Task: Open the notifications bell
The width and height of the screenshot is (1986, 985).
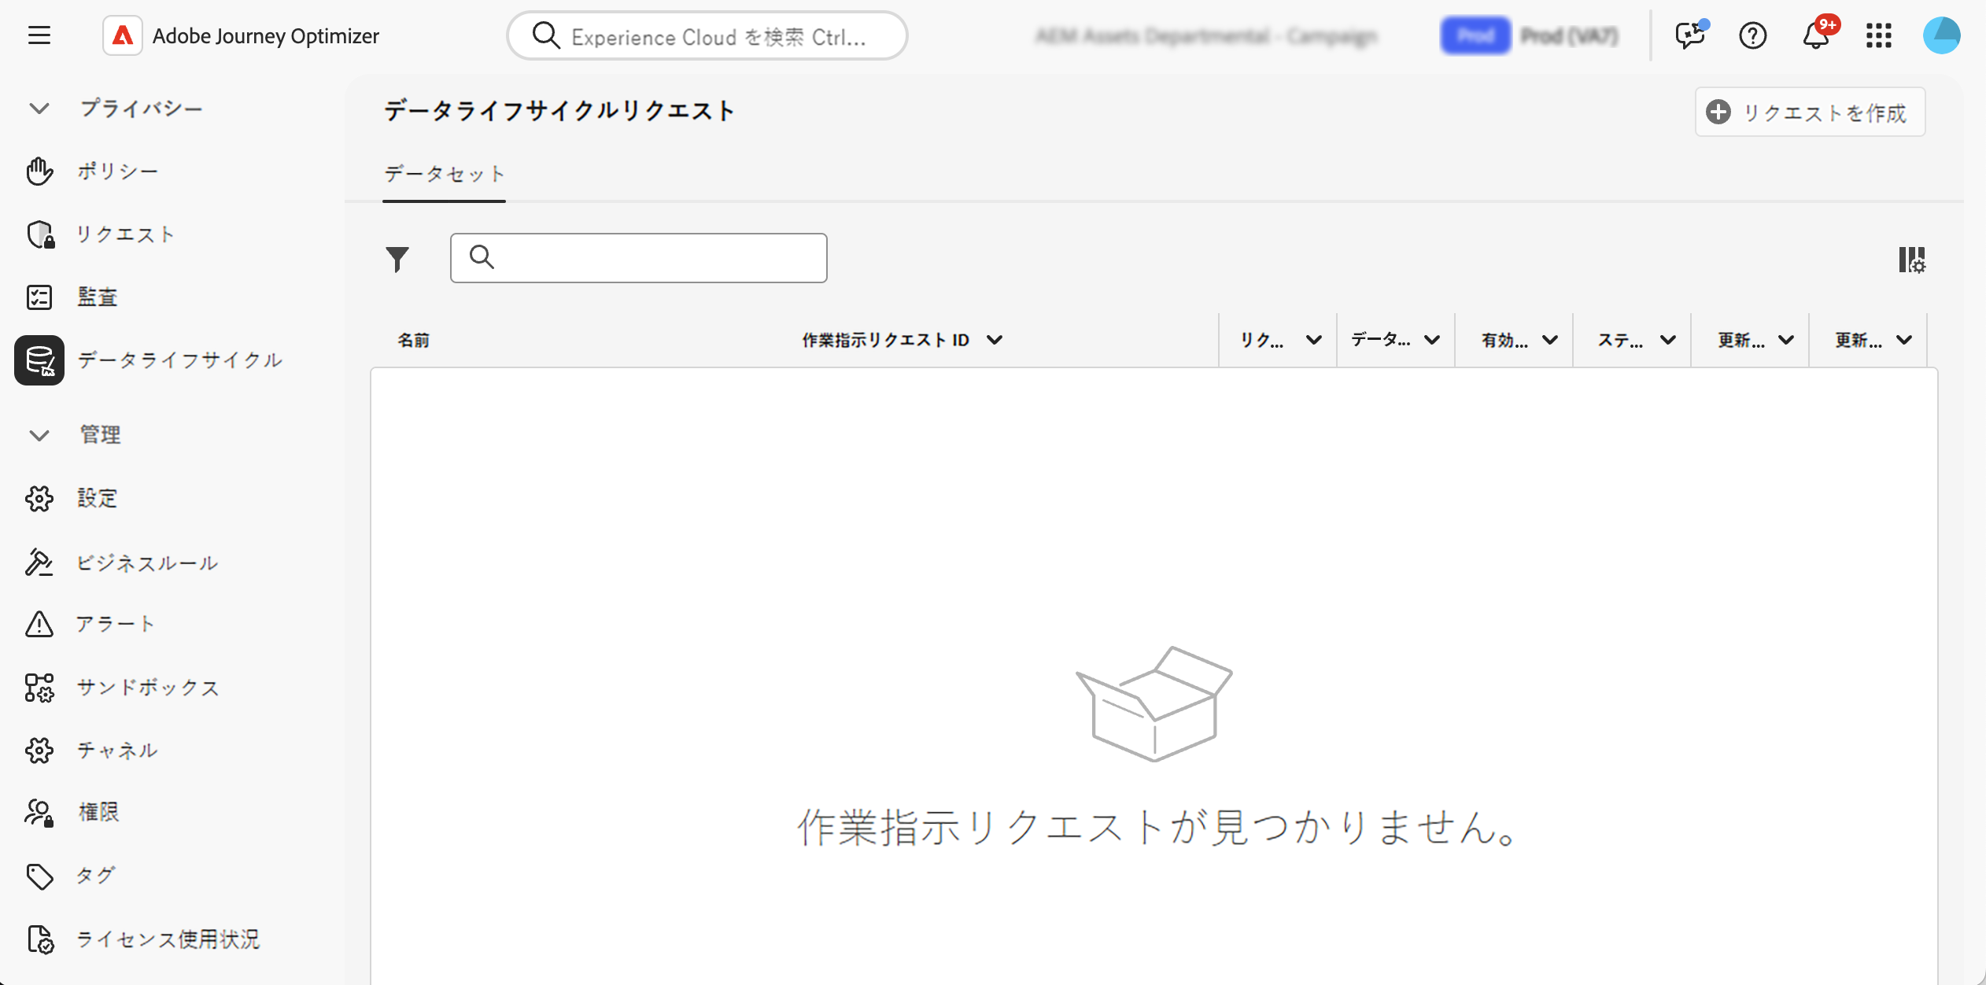Action: (1815, 35)
